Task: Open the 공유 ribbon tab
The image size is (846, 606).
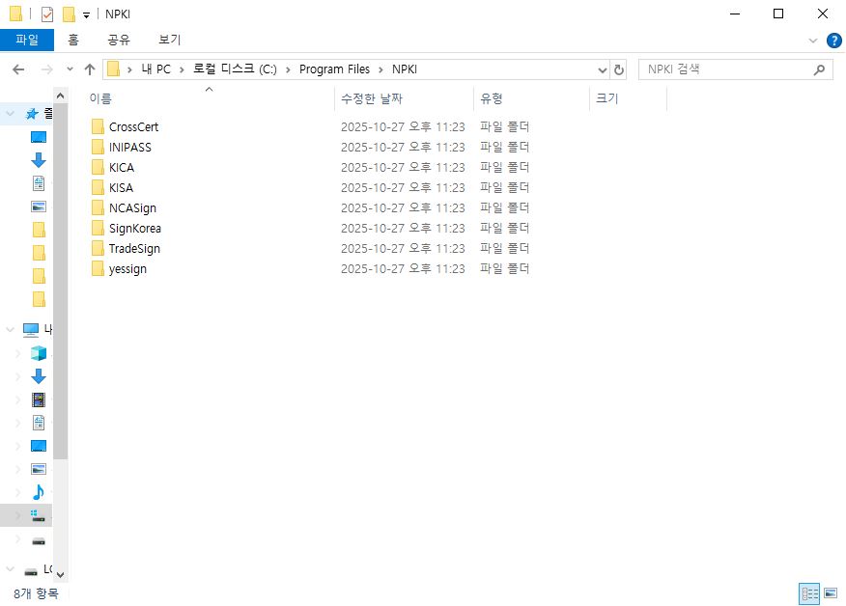Action: pyautogui.click(x=119, y=40)
